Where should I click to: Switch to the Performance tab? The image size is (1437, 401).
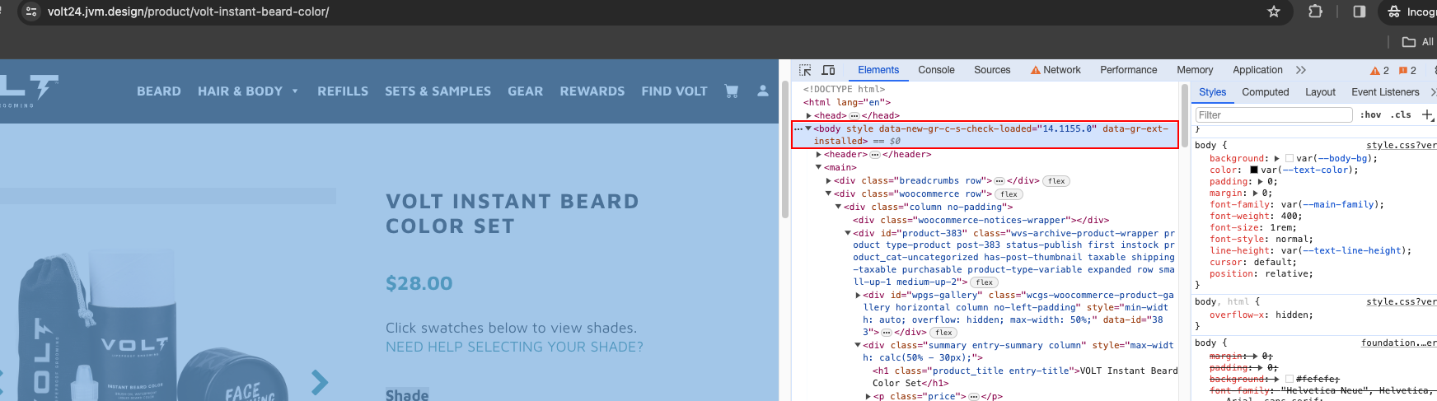[x=1128, y=70]
